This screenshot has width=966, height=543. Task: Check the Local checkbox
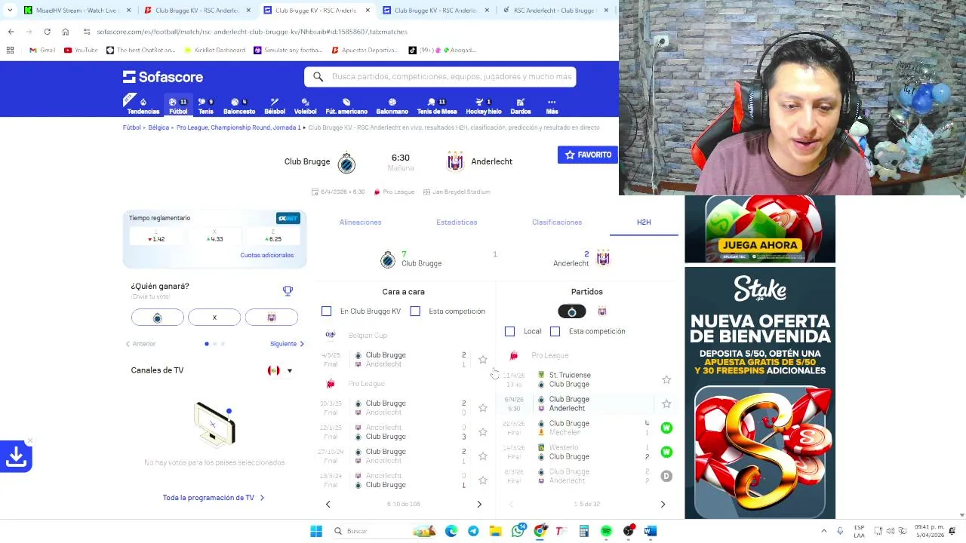[x=509, y=331]
